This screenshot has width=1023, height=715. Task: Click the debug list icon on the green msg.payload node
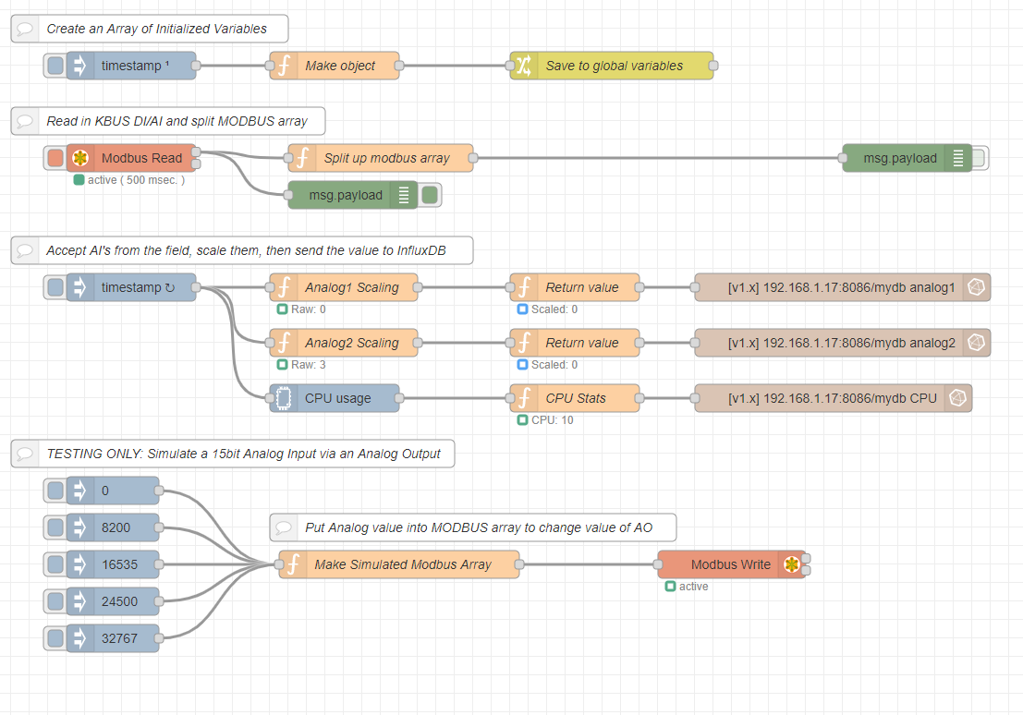[404, 195]
